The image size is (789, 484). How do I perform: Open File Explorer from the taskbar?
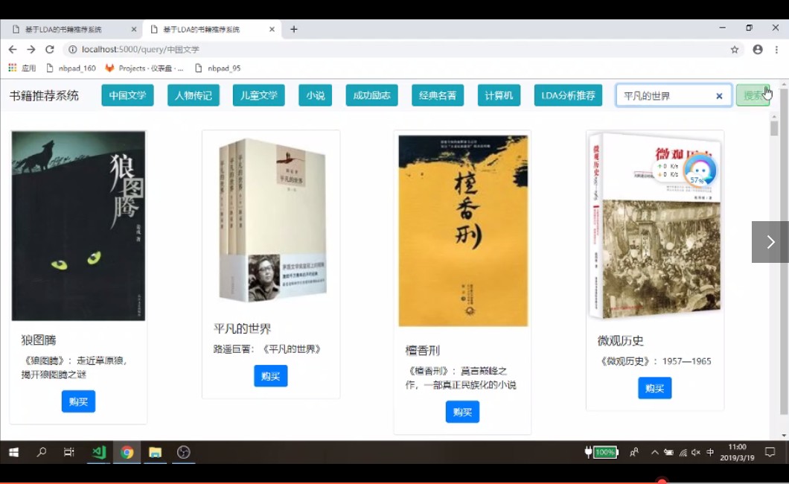(155, 452)
